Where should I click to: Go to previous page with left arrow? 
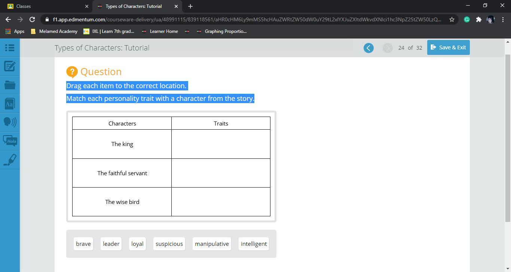[368, 48]
